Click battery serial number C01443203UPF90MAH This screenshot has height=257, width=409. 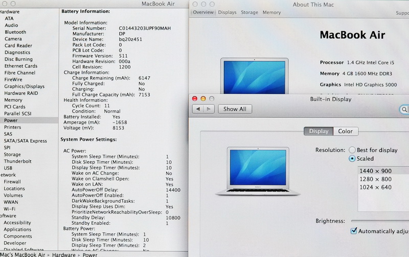pyautogui.click(x=145, y=28)
